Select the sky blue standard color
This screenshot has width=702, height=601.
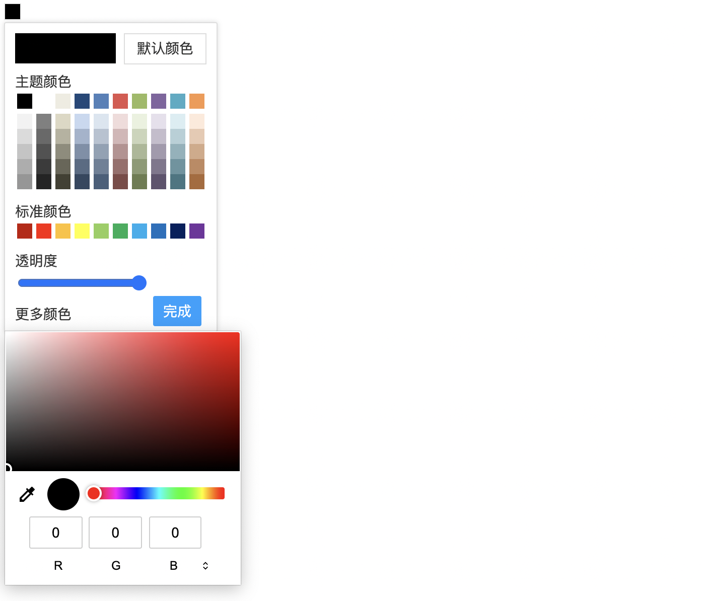tap(139, 231)
